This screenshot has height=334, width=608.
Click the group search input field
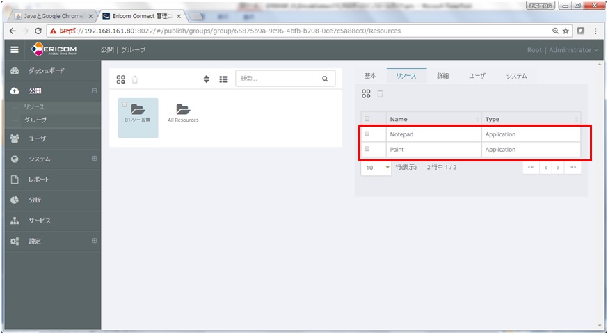[x=277, y=79]
